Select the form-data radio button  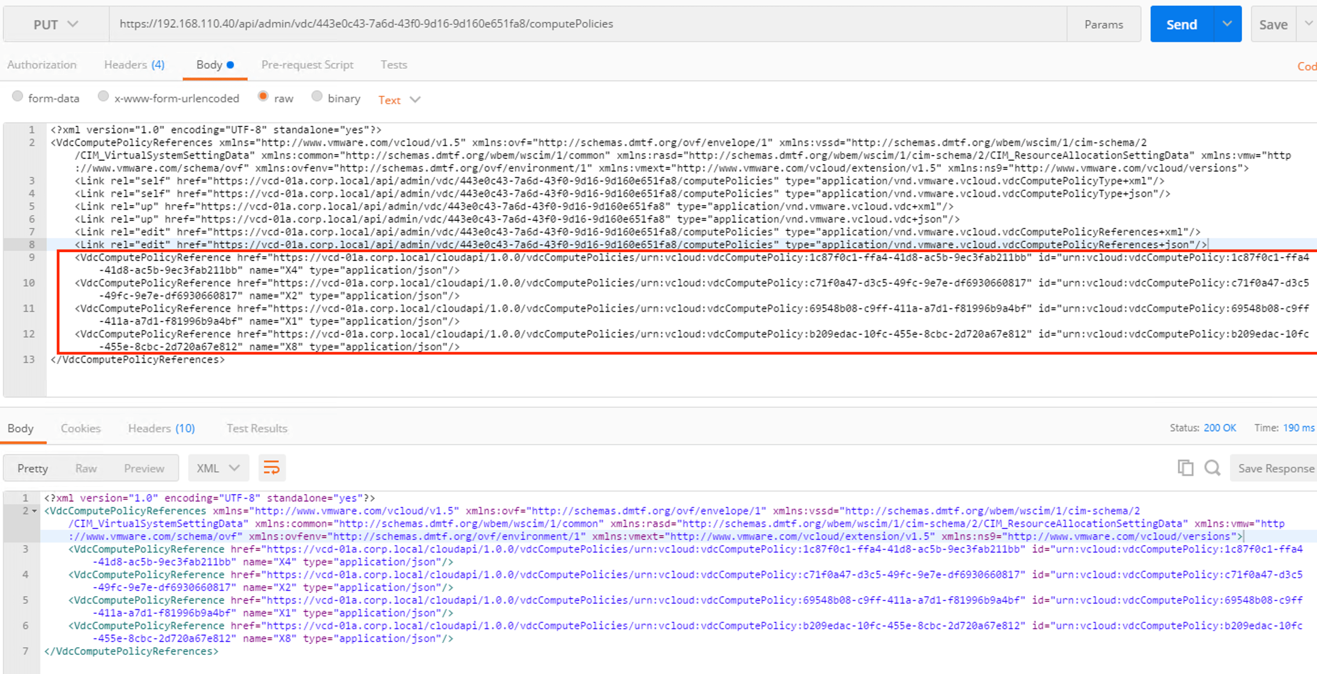pos(17,97)
